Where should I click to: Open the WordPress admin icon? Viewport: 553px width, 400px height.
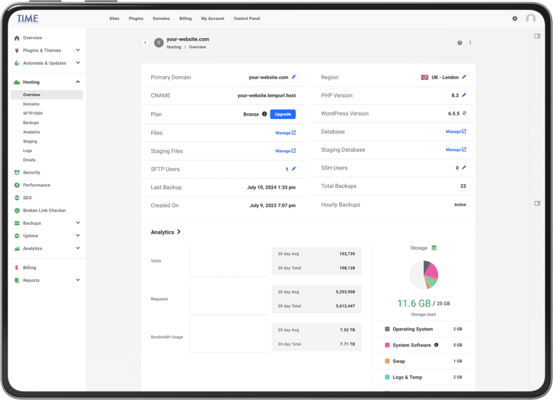coord(460,43)
